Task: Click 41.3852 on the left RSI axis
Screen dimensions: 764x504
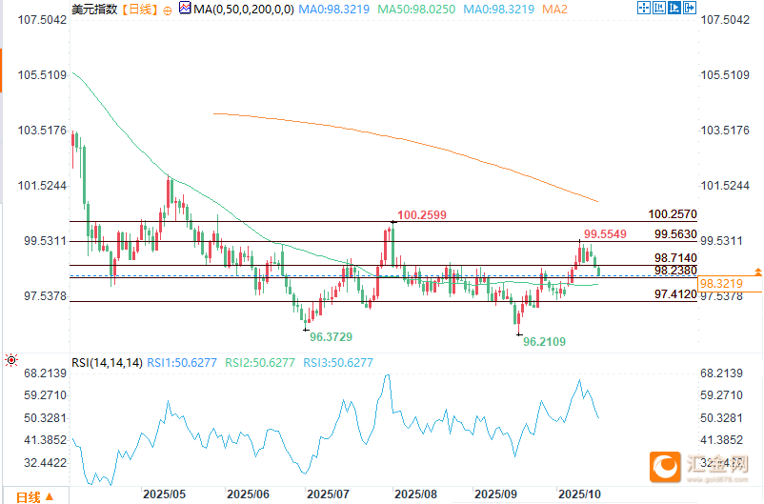Action: 46,440
